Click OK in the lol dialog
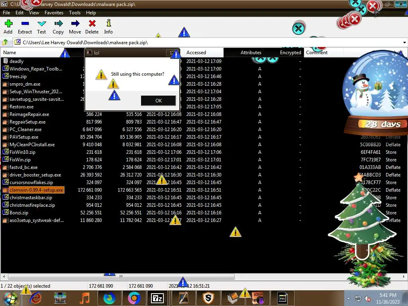Viewport: 408px width, 306px height. 158,101
